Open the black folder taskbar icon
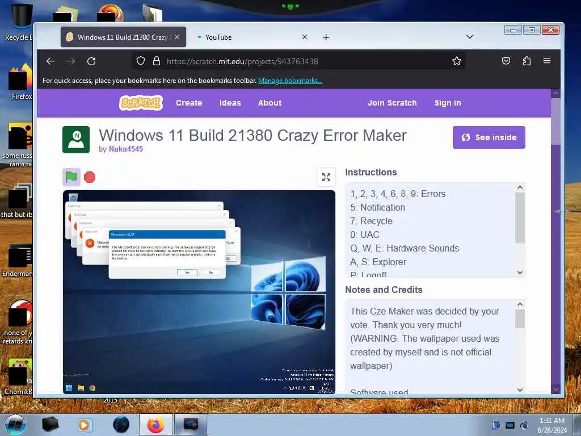This screenshot has width=581, height=436. click(x=50, y=425)
